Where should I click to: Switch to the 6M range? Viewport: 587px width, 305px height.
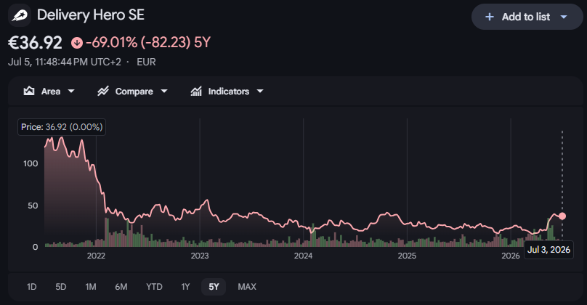121,287
